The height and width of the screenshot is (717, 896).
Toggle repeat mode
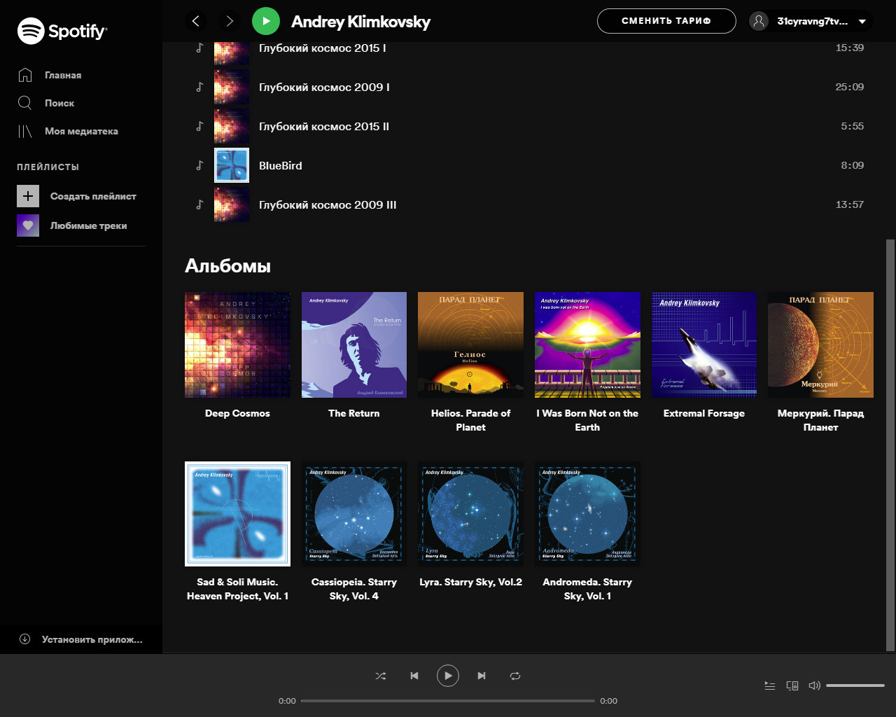tap(515, 676)
